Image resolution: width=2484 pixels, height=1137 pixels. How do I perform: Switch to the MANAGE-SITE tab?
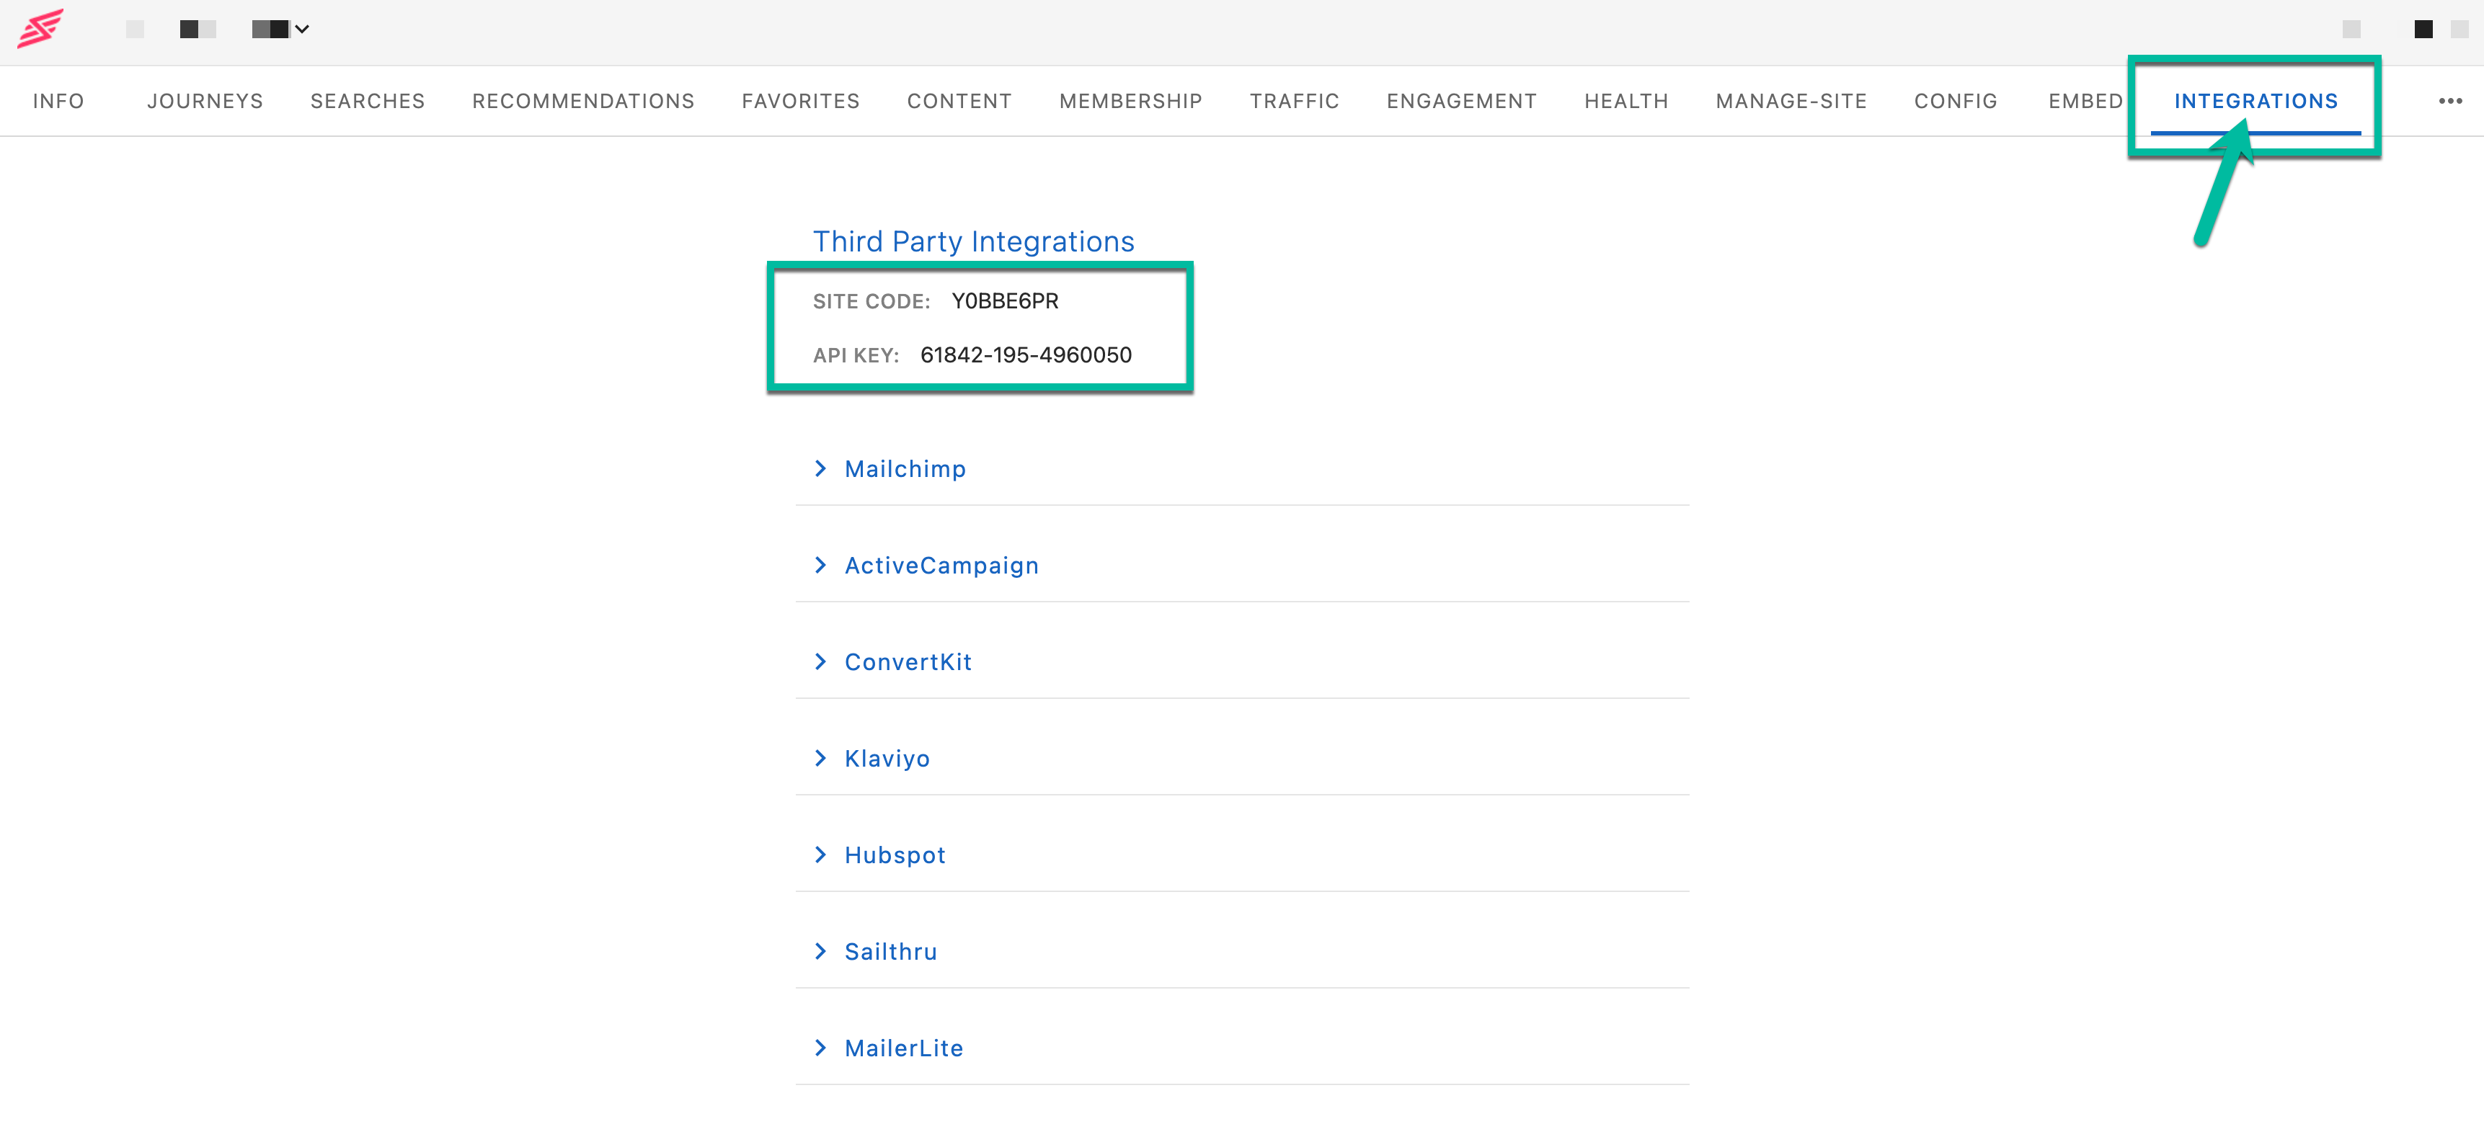point(1791,101)
